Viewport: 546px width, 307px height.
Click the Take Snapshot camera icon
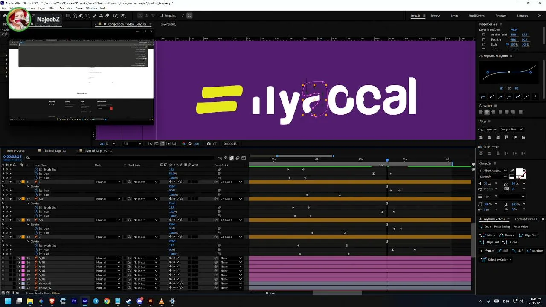point(209,144)
